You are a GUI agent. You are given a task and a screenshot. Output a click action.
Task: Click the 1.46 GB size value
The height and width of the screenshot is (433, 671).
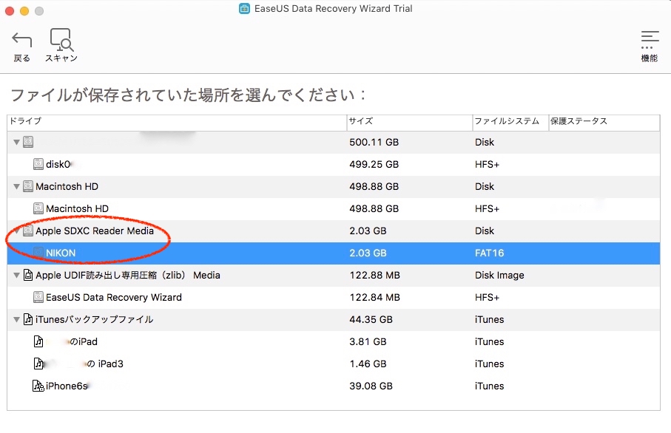[368, 364]
